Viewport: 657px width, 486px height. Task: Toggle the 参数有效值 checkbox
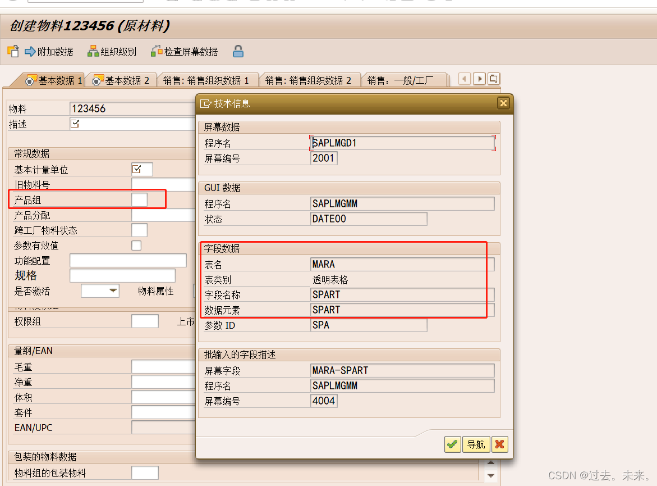pos(136,245)
